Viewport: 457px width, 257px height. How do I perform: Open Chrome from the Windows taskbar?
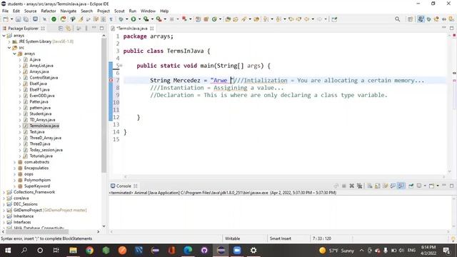pyautogui.click(x=89, y=251)
